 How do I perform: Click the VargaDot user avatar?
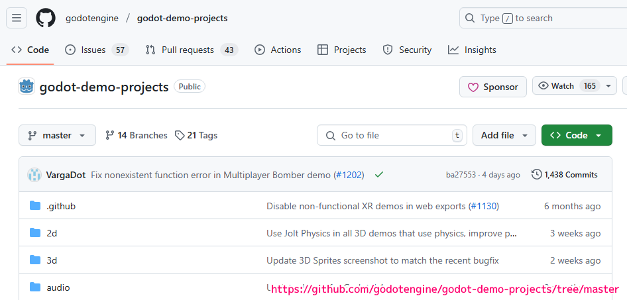click(34, 175)
